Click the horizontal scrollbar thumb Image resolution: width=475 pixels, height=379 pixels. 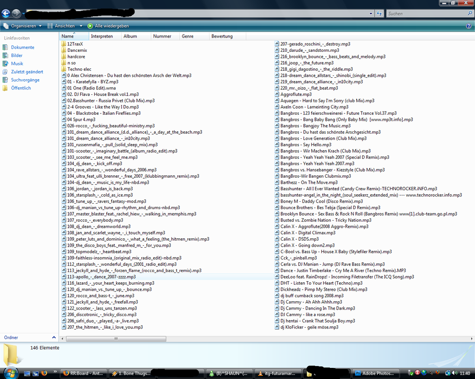(x=116, y=339)
